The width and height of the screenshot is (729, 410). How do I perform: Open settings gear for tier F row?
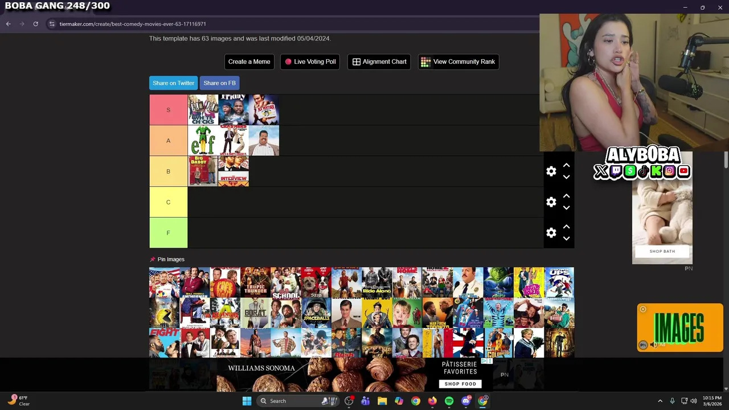[551, 233]
